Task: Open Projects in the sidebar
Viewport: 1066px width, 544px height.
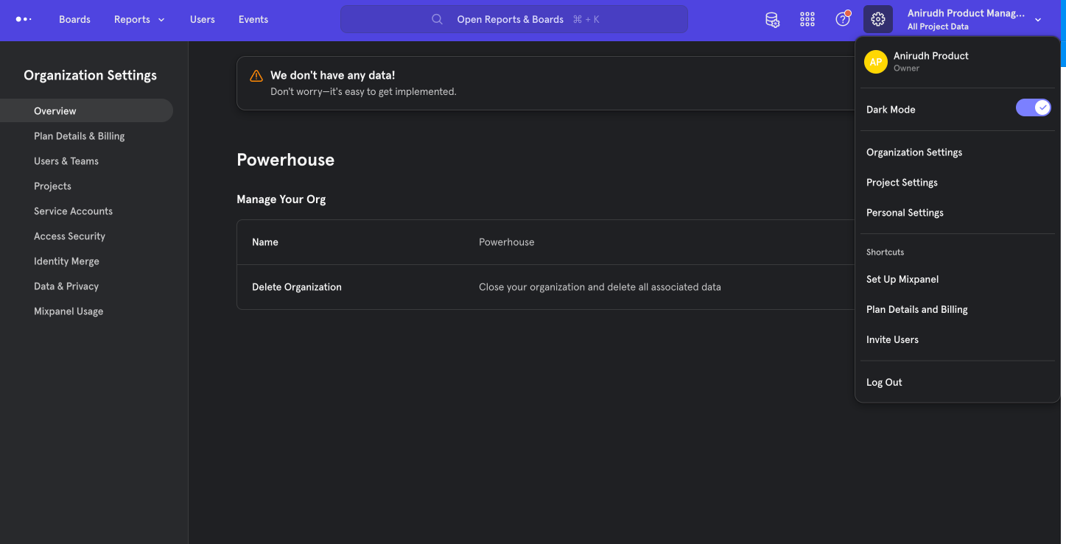Action: pyautogui.click(x=86, y=186)
